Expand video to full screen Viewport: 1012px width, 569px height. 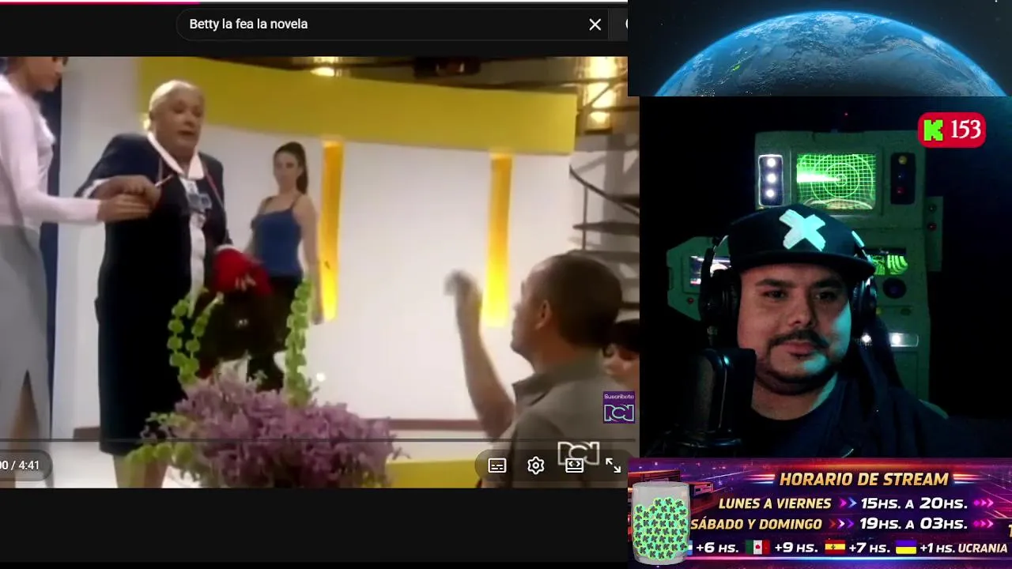click(x=614, y=465)
